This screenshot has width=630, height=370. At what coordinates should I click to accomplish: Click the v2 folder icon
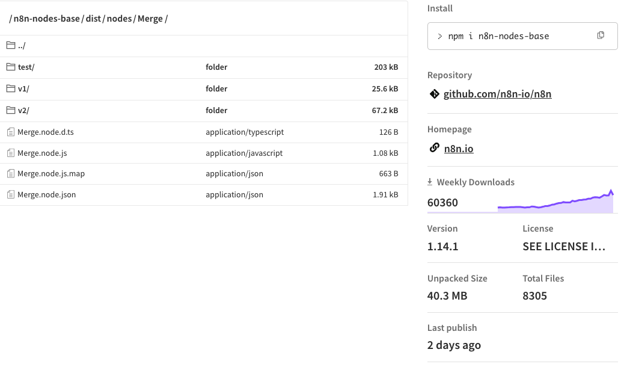pos(11,110)
